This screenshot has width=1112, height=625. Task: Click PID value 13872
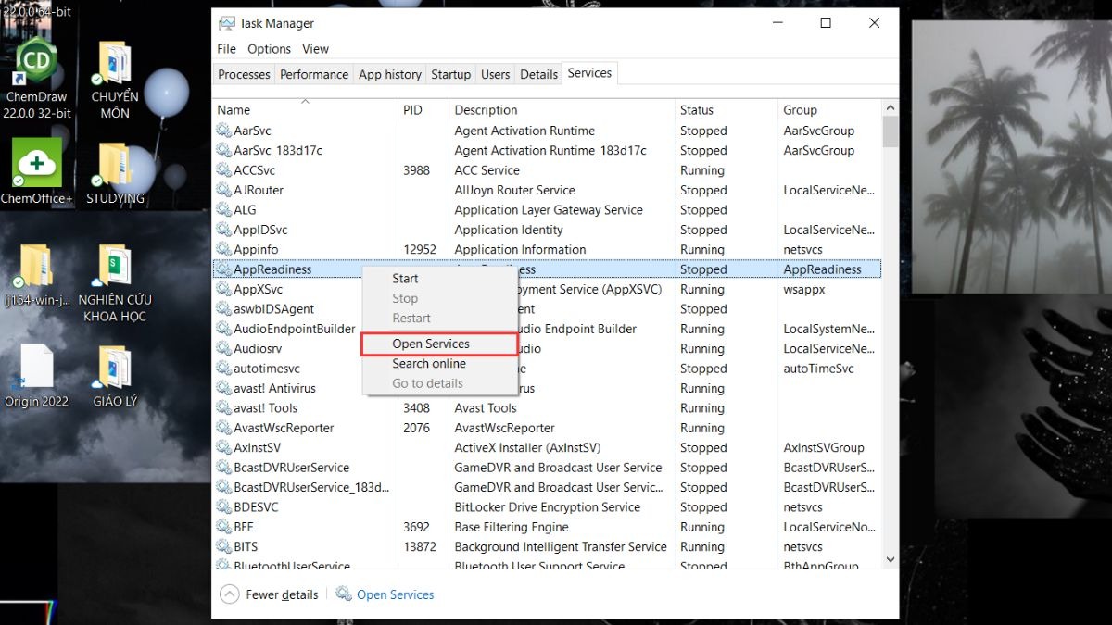coord(420,547)
